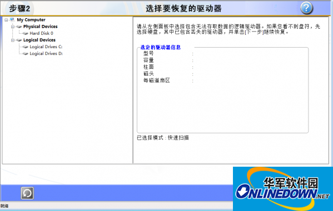Click the 已选择模式 : 快速扫描 text

[163, 138]
